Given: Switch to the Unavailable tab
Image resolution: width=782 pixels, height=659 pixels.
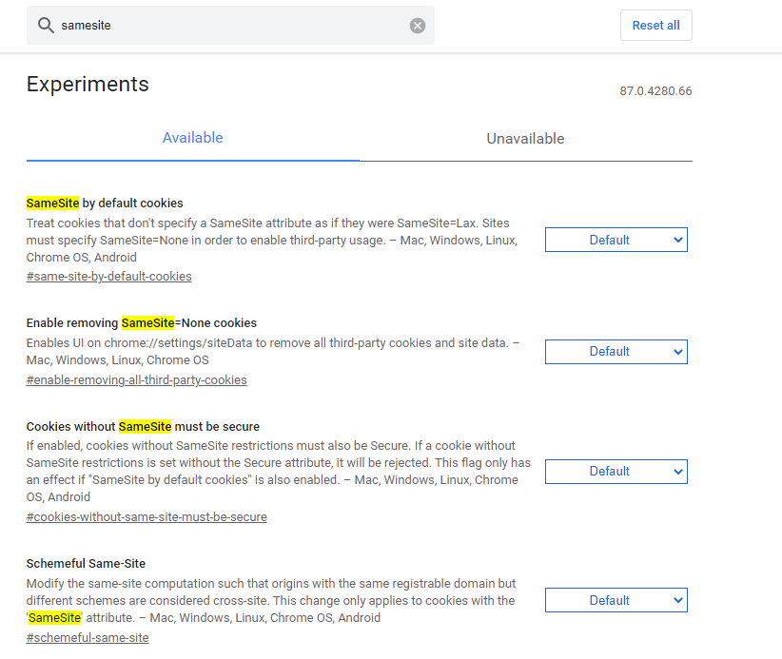Looking at the screenshot, I should pyautogui.click(x=525, y=139).
